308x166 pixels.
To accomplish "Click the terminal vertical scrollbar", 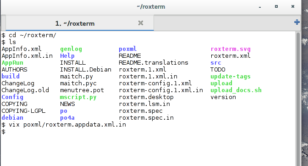I will (x=298, y=99).
